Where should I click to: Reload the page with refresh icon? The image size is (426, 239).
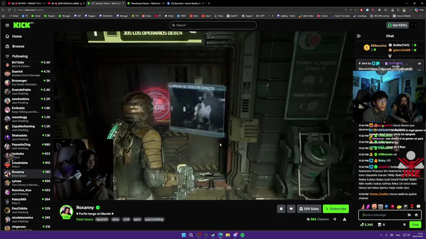(x=9, y=10)
